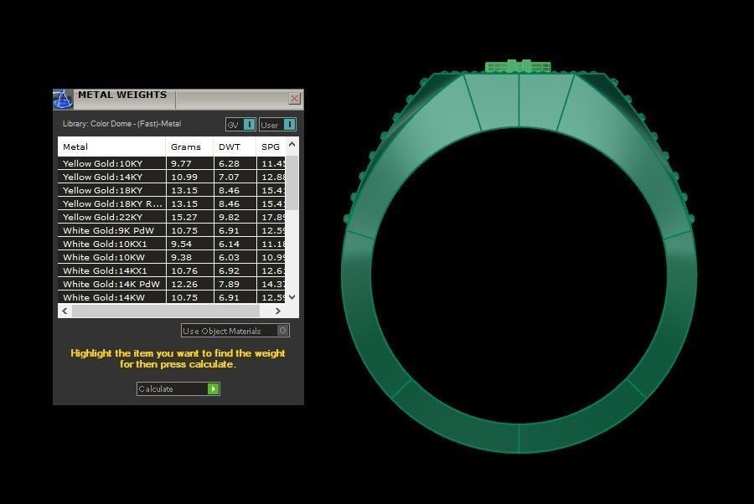Sort by the Metal column header
This screenshot has width=754, height=504.
[x=111, y=147]
